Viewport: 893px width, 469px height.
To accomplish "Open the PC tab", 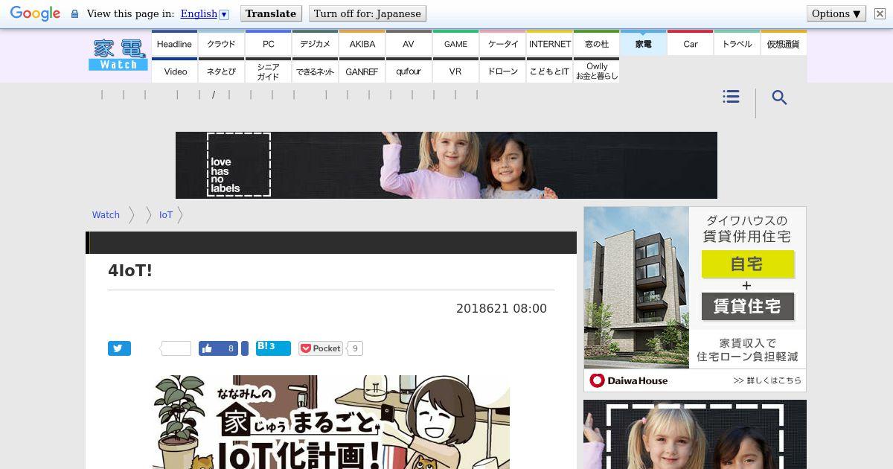I will [268, 43].
